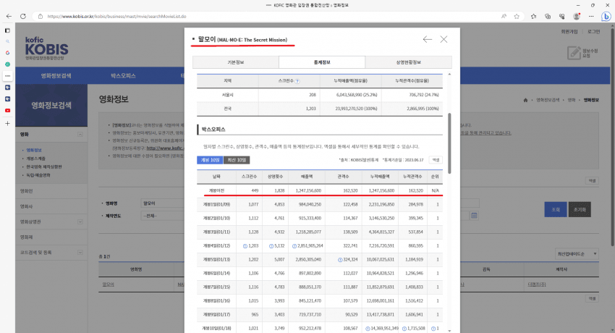Viewport: 615px width, 333px height.
Task: Click the info icon beside 324,324 audience
Action: pos(340,260)
